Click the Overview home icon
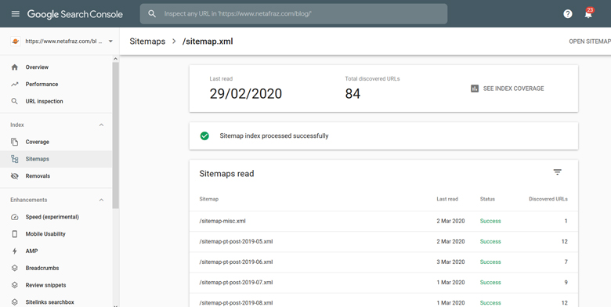Viewport: 611px width, 307px height. [x=14, y=67]
